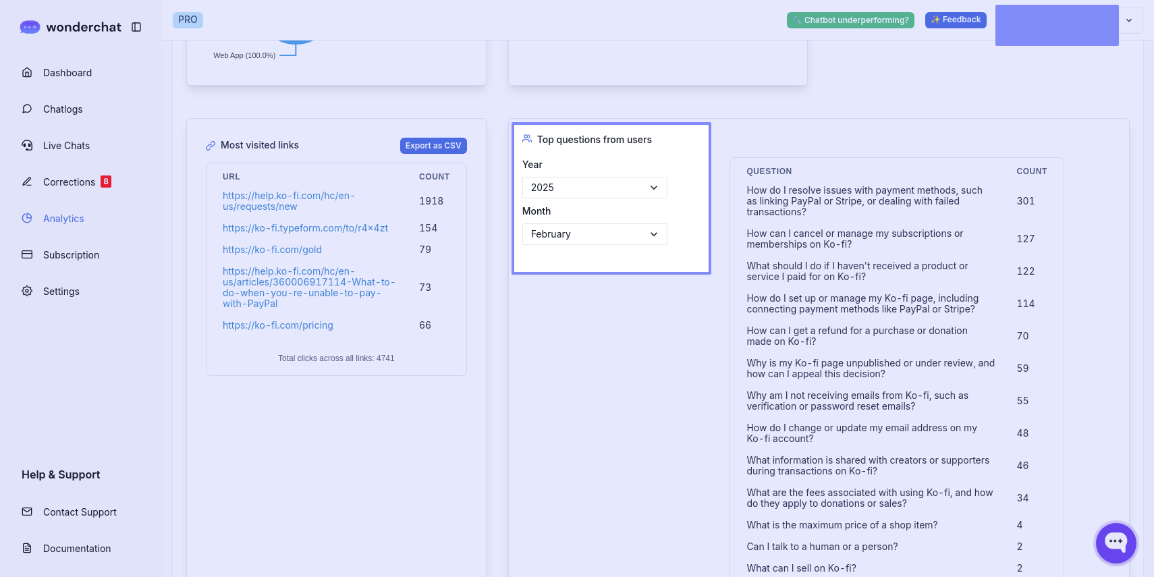Click the Settings gear icon

[x=27, y=291]
